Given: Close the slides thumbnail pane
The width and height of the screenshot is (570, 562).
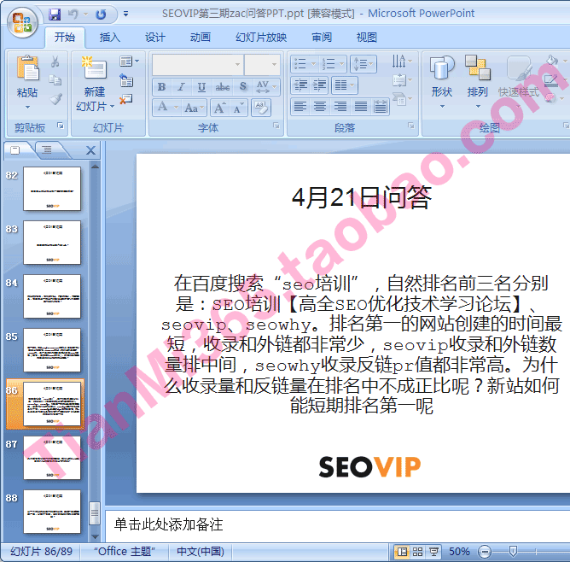Looking at the screenshot, I should (90, 150).
